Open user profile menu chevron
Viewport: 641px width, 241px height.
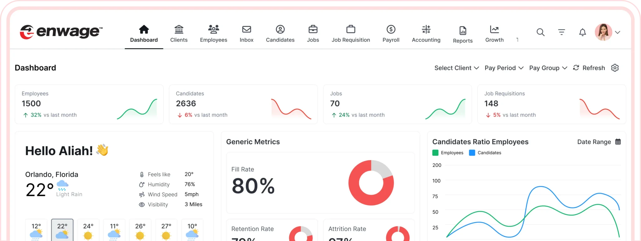pos(618,32)
